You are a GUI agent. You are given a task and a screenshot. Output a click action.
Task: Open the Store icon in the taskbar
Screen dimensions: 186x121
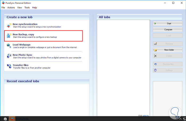tap(5, 119)
